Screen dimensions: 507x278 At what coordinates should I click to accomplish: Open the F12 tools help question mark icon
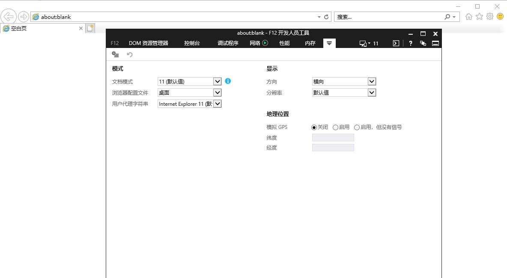click(x=410, y=43)
